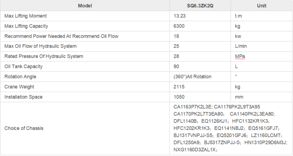
Task: Select the Max Lifting Capacity row label
Action: coord(26,26)
